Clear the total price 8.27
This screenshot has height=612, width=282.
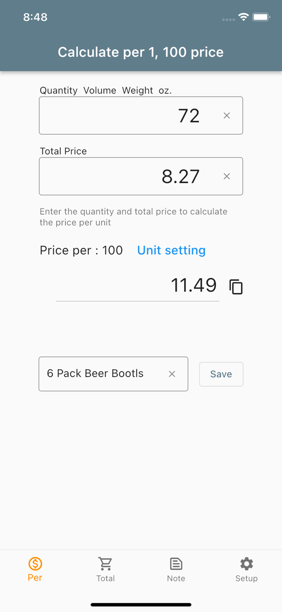pyautogui.click(x=227, y=176)
